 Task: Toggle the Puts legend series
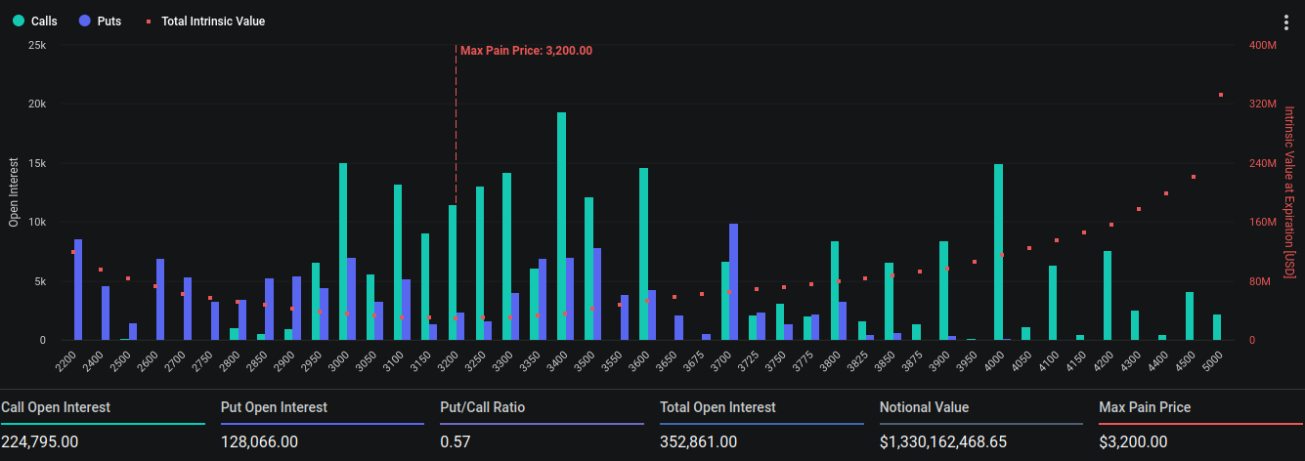click(x=109, y=21)
